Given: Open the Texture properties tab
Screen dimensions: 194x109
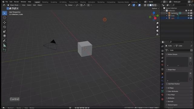Looking at the screenshot, I should 162,99.
